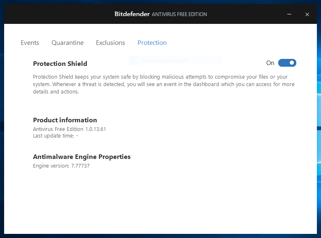Click the Bitdefender logo in title bar

(132, 14)
